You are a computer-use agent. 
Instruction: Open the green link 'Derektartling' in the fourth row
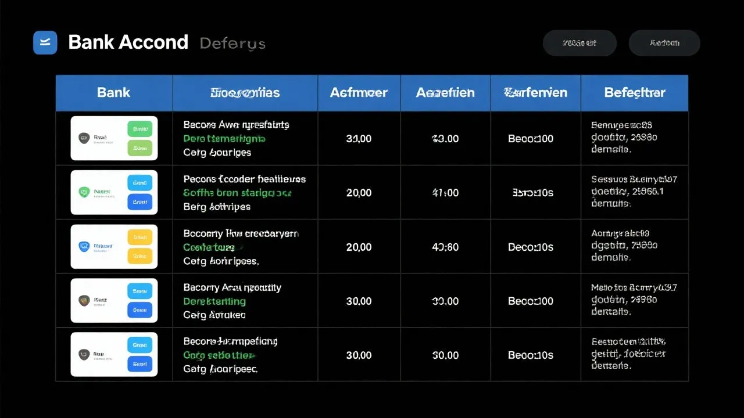(214, 301)
